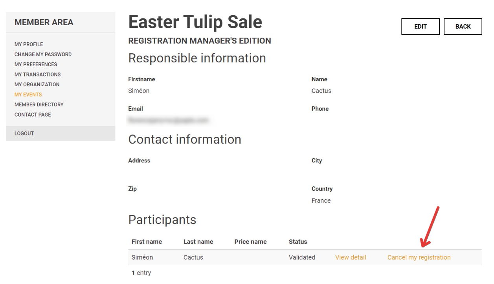Screen dimensions: 494x284
Task: Click the Validated status cell
Action: [x=302, y=258]
